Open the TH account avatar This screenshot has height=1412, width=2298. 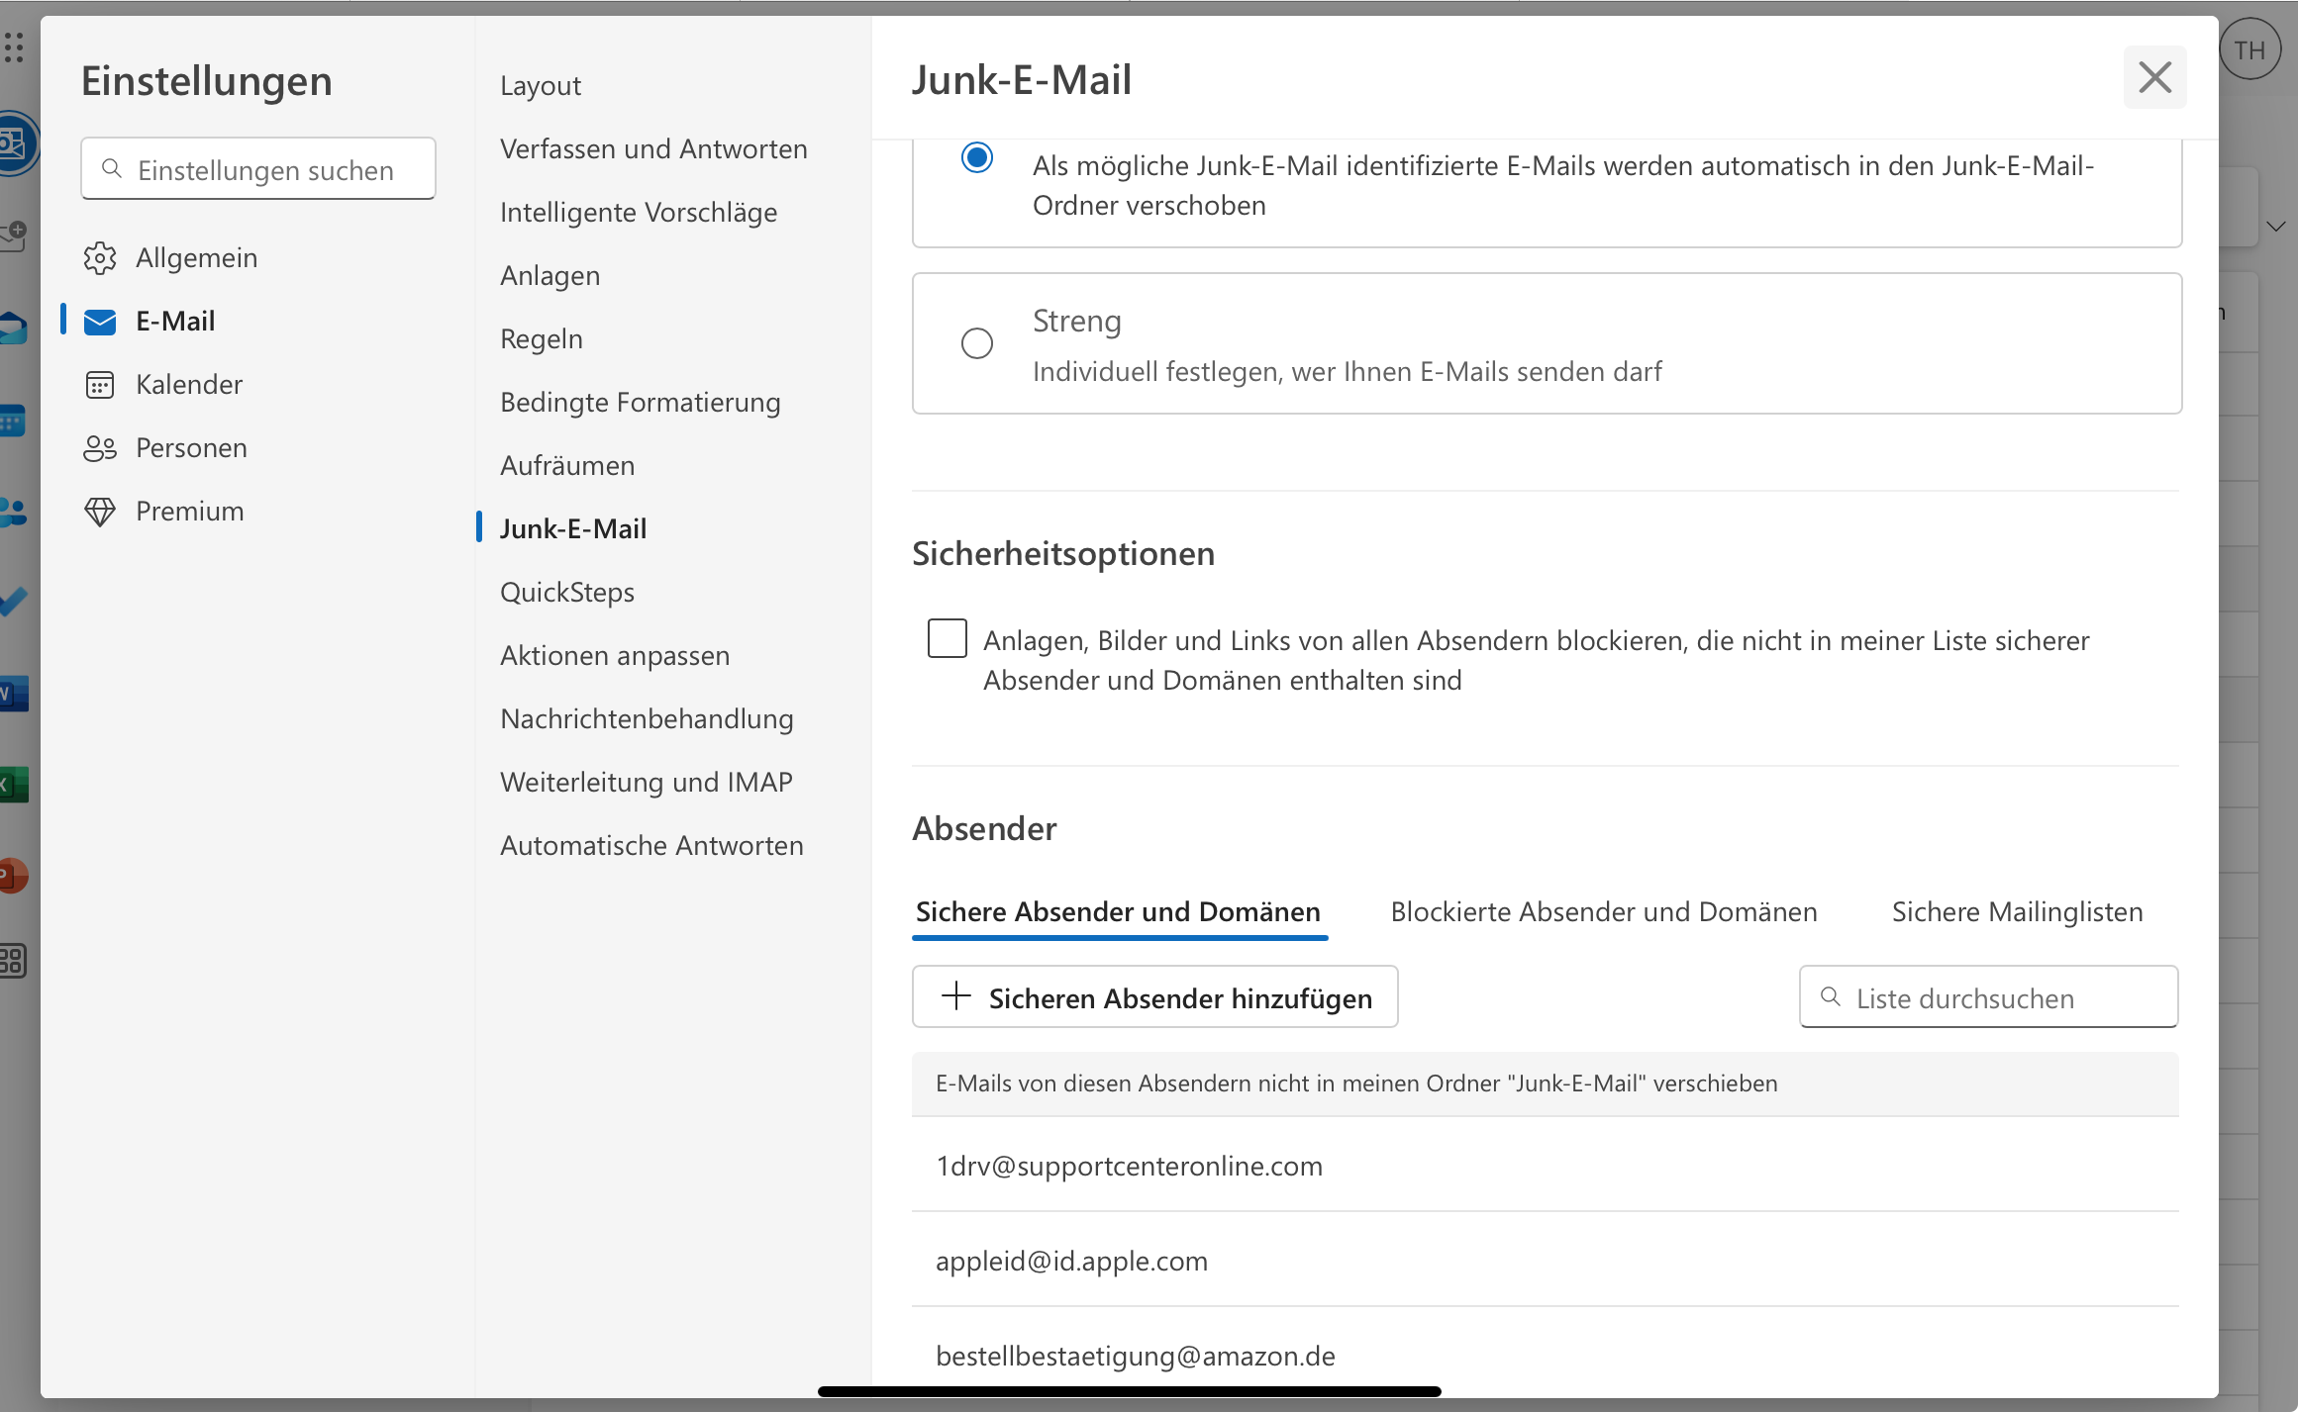pyautogui.click(x=2248, y=50)
